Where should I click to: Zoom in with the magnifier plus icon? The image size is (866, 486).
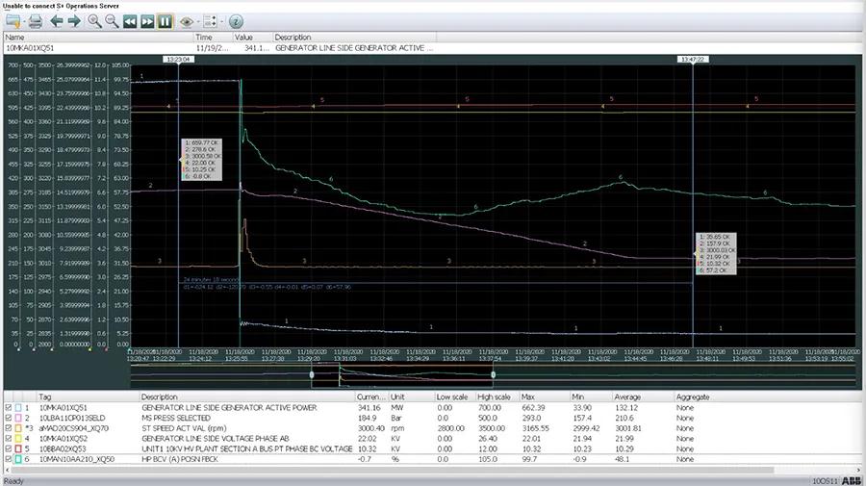click(95, 20)
